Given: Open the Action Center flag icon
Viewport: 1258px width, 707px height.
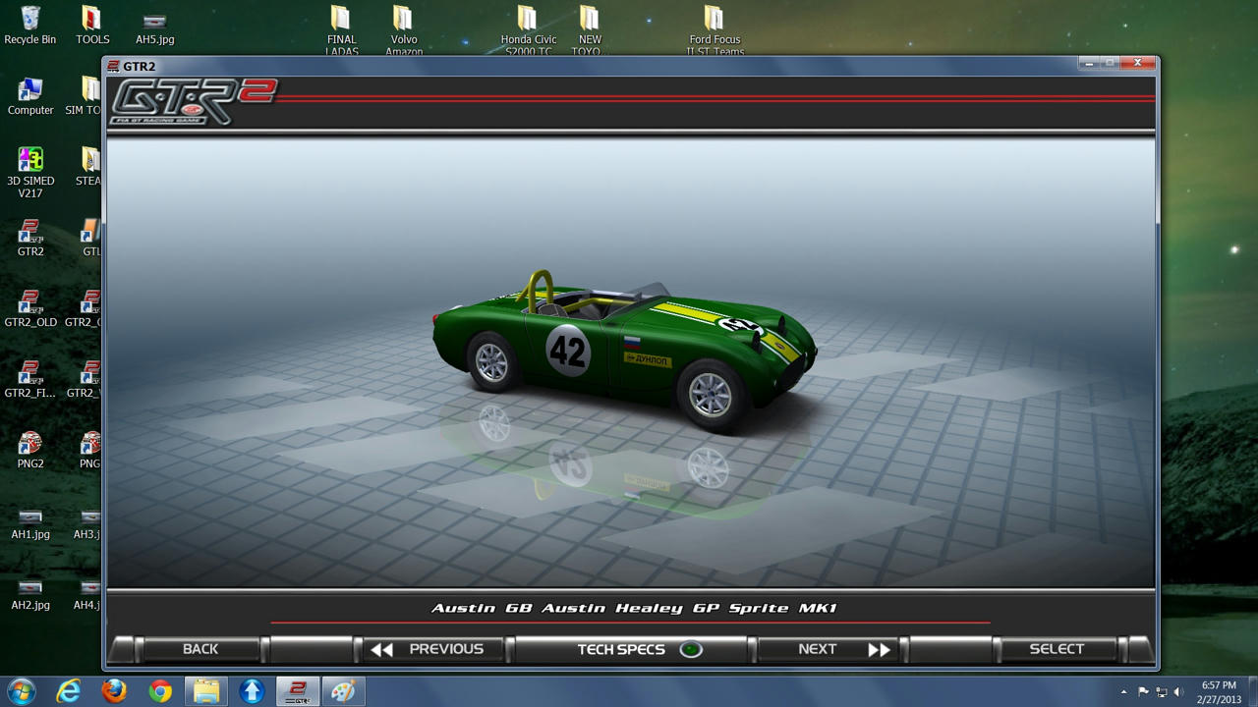Looking at the screenshot, I should point(1143,692).
